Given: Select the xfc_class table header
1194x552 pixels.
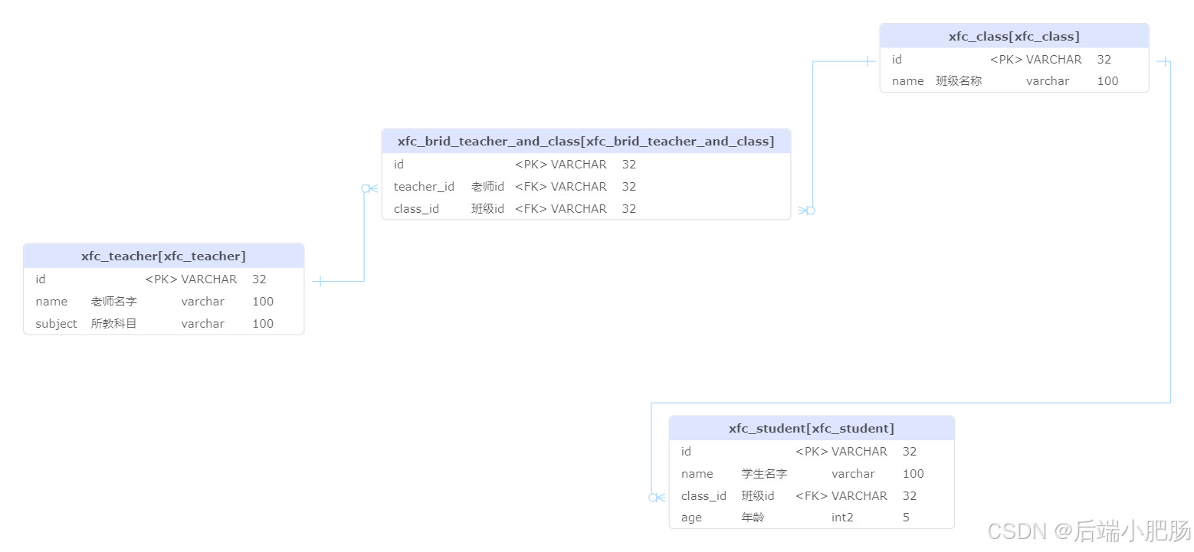Looking at the screenshot, I should pyautogui.click(x=1013, y=36).
